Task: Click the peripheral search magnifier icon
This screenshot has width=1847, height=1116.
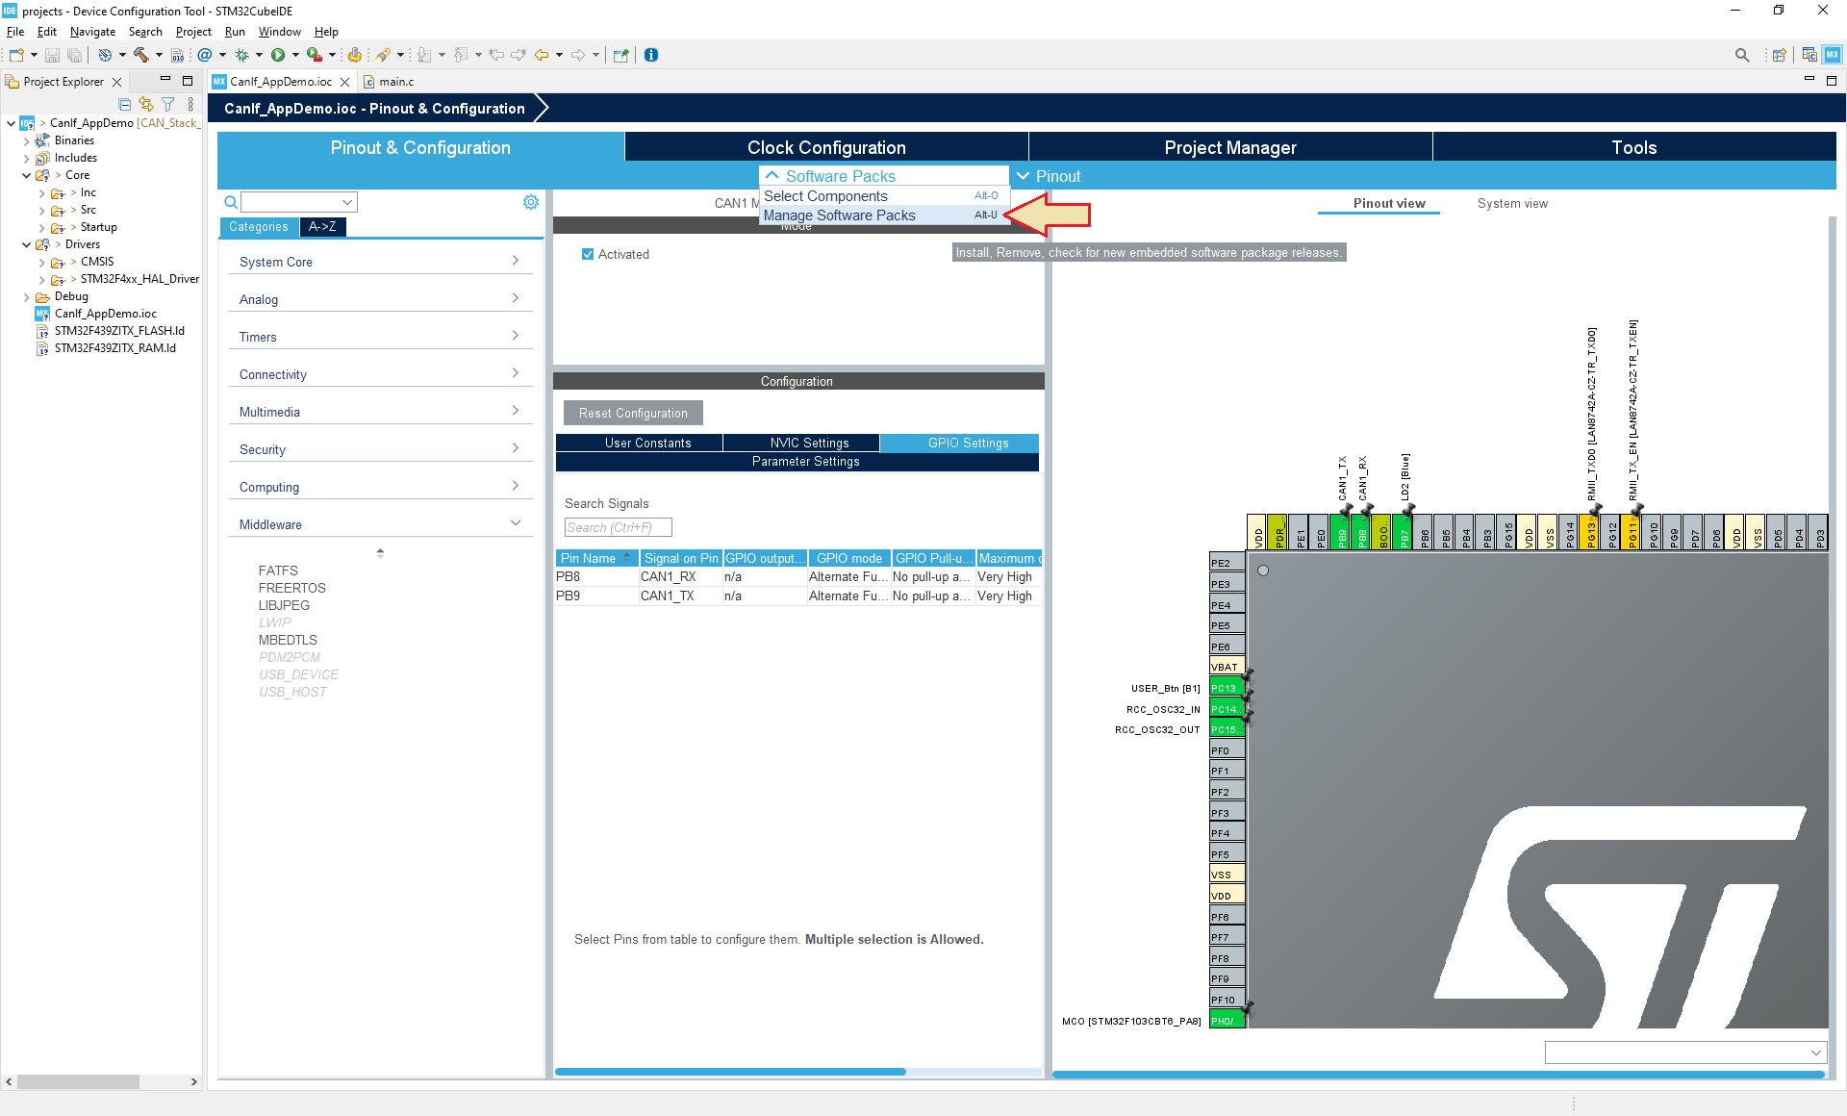Action: [231, 202]
